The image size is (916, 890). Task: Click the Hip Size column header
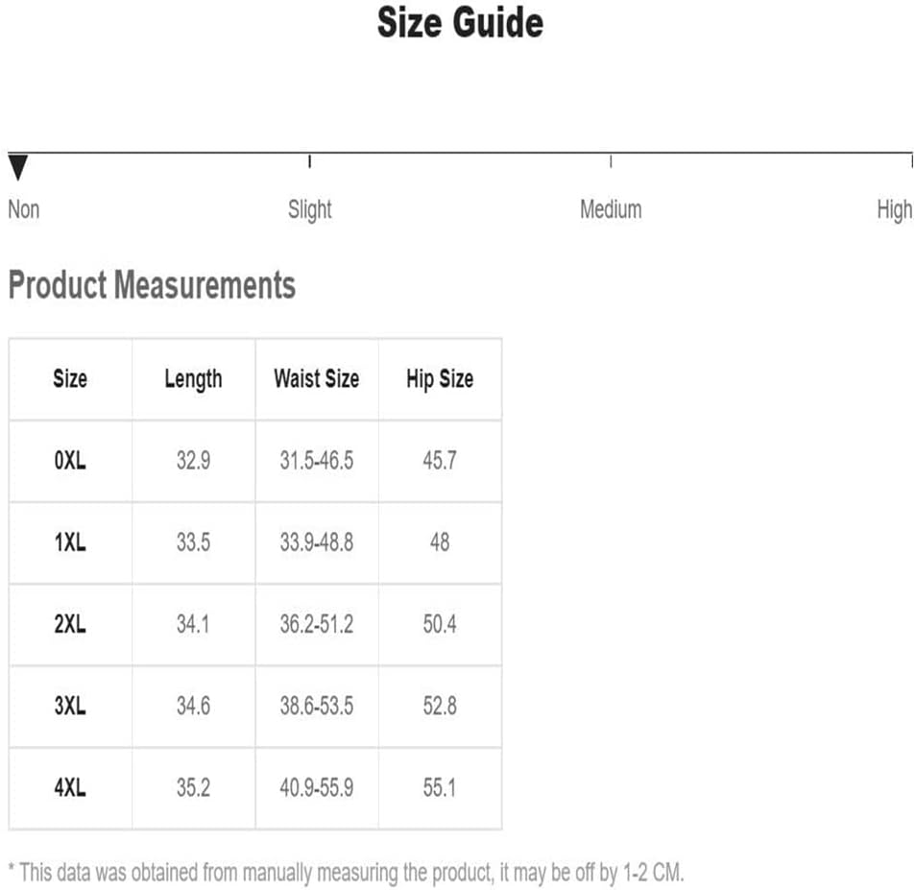click(439, 378)
